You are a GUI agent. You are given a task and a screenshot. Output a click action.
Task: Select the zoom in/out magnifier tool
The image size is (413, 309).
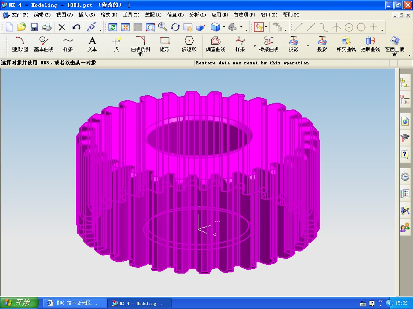tap(163, 27)
